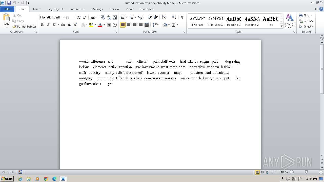Open the Change Case dropdown
The height and width of the screenshot is (182, 324).
93,17
